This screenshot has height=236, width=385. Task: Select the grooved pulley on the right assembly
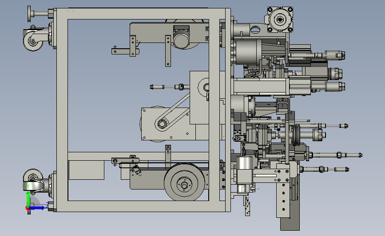click(297, 135)
